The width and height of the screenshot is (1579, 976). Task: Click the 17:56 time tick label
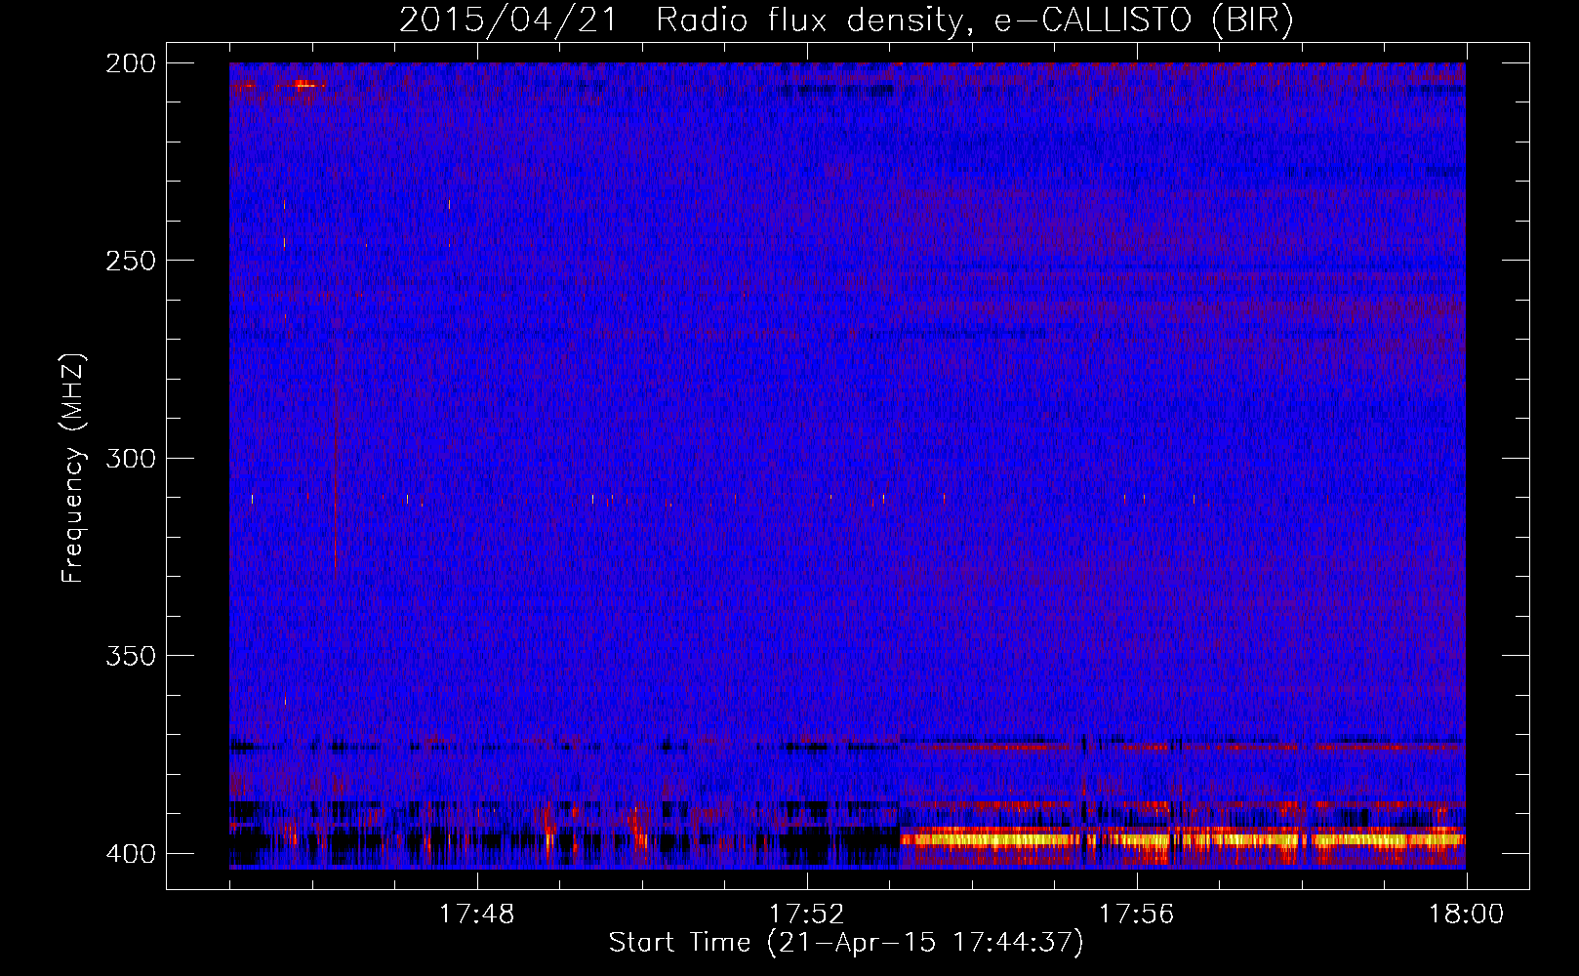[1136, 914]
